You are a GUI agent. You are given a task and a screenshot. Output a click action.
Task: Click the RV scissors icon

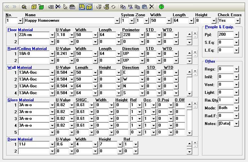coord(130,7)
